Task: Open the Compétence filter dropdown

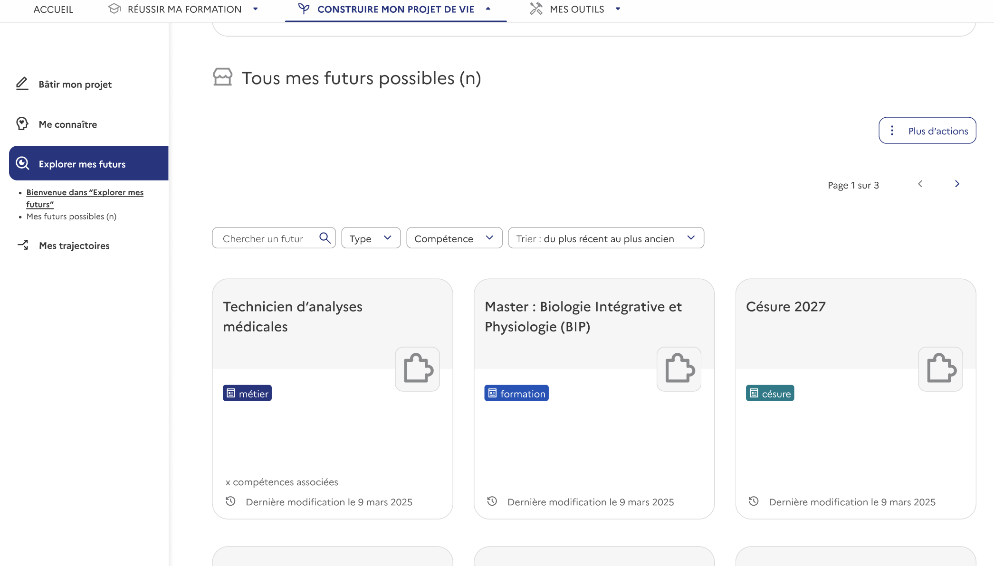Action: pos(454,238)
